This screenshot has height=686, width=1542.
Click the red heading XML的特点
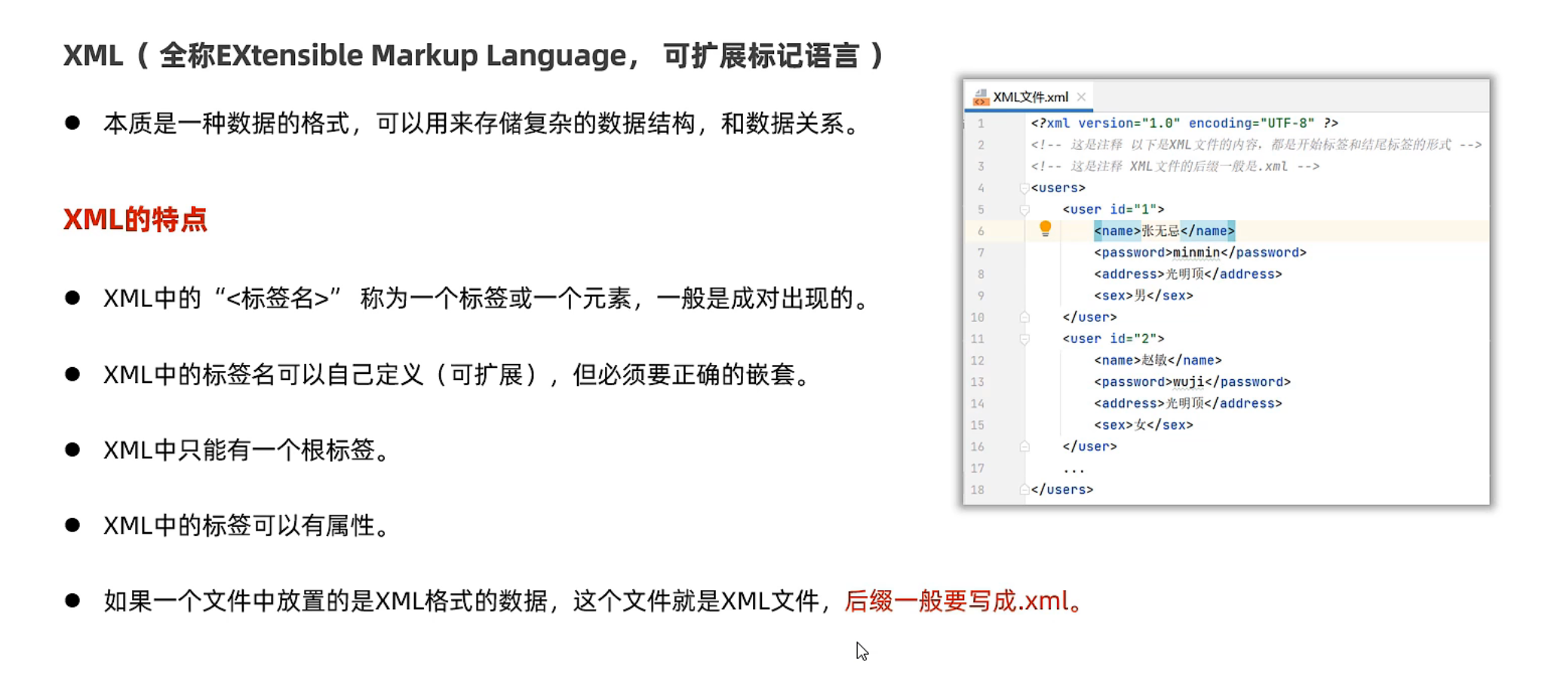coord(135,219)
